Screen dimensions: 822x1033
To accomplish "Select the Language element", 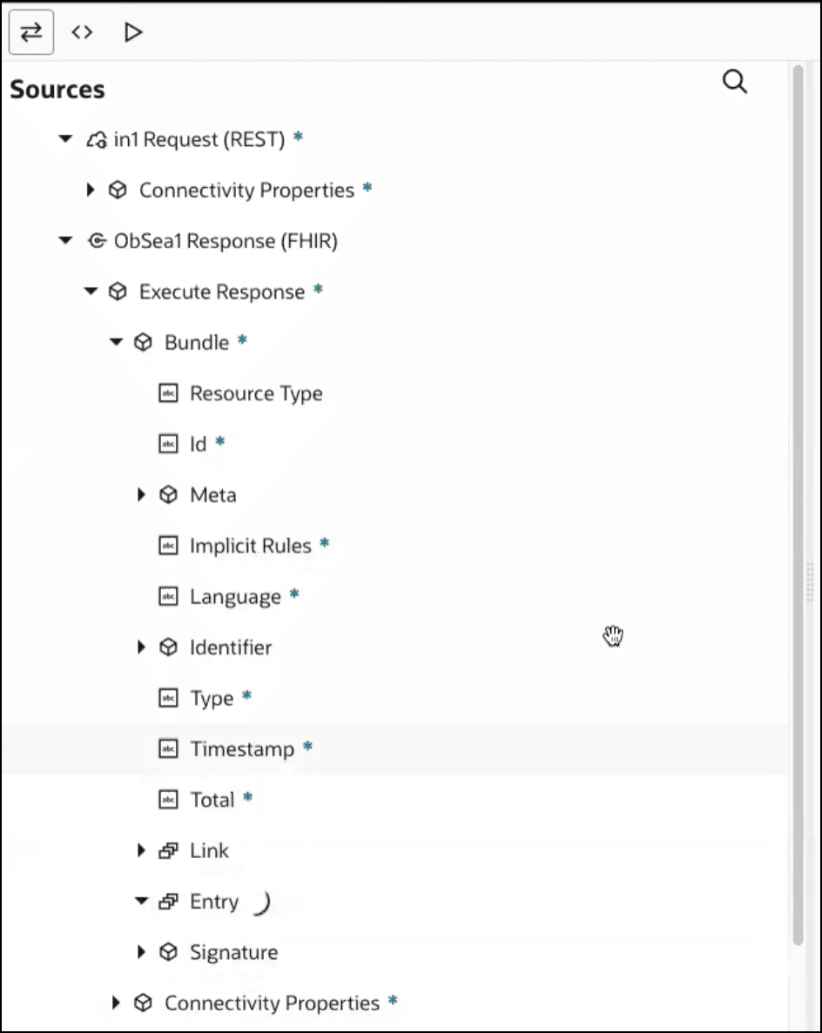I will [235, 597].
